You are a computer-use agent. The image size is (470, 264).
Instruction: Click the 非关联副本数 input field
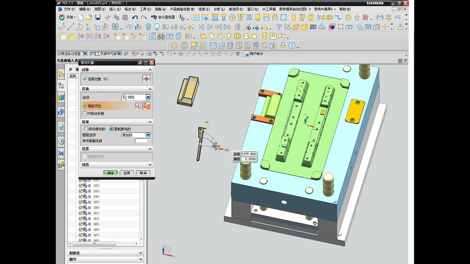142,141
